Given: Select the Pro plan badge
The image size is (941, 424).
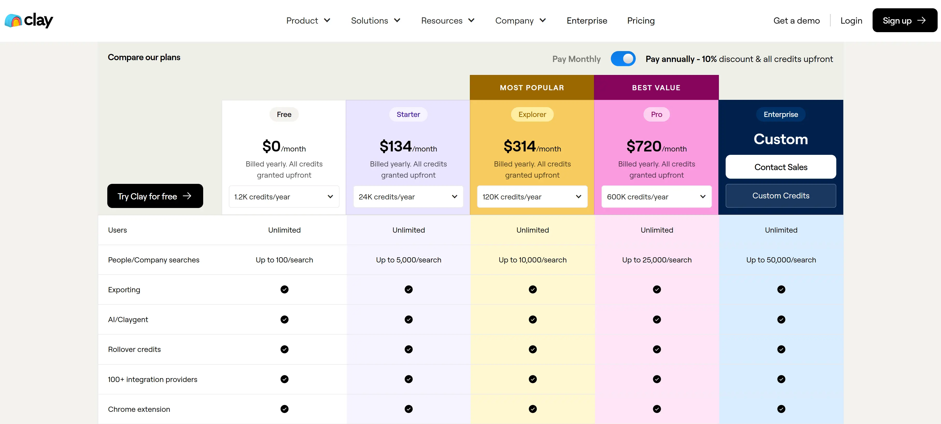Looking at the screenshot, I should [656, 114].
